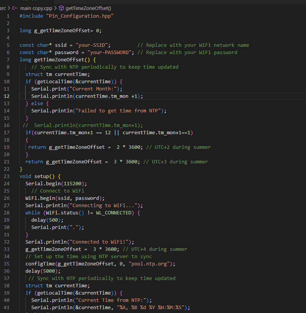The width and height of the screenshot is (306, 313).
Task: Click '== 12' condition on line 17
Action: click(x=103, y=133)
